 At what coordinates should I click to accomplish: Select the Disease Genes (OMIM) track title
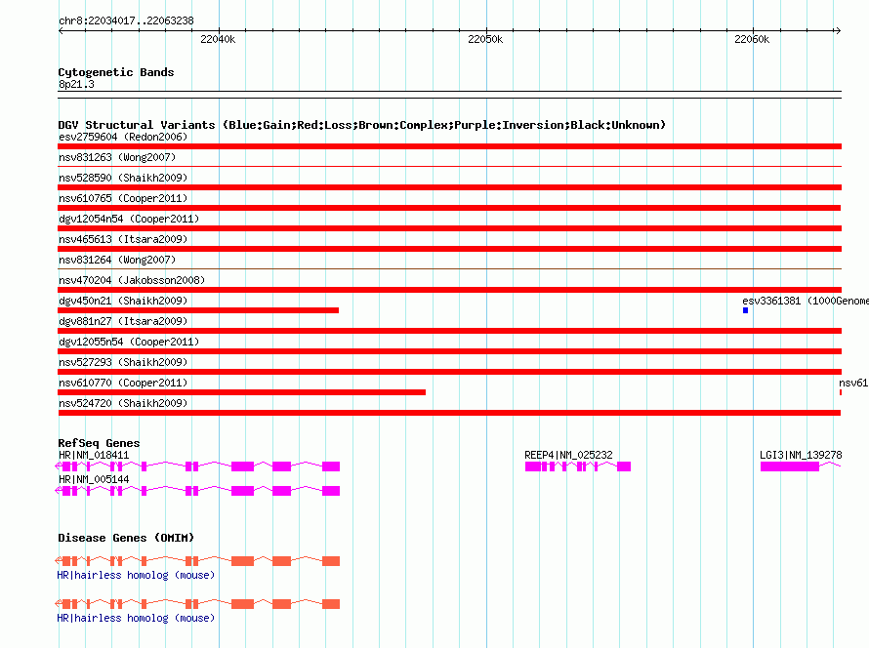[x=126, y=538]
